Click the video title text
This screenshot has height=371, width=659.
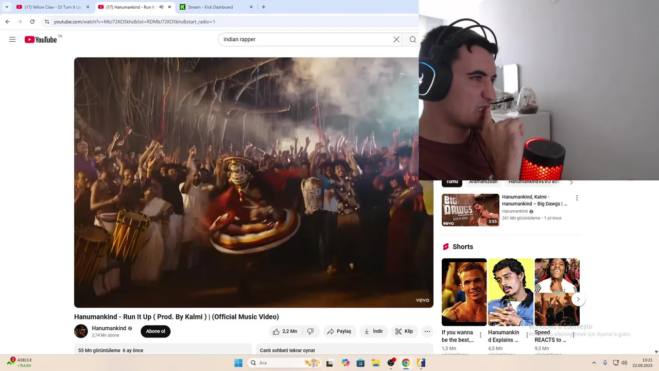[x=177, y=317]
